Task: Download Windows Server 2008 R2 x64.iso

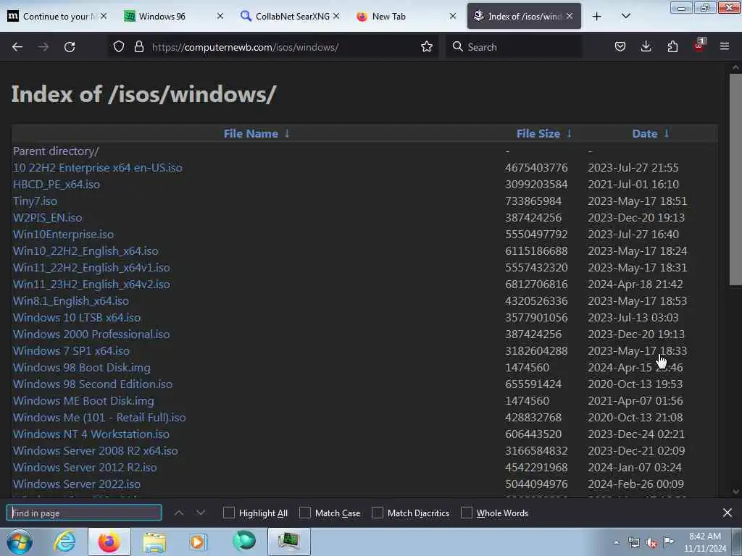Action: 96,450
